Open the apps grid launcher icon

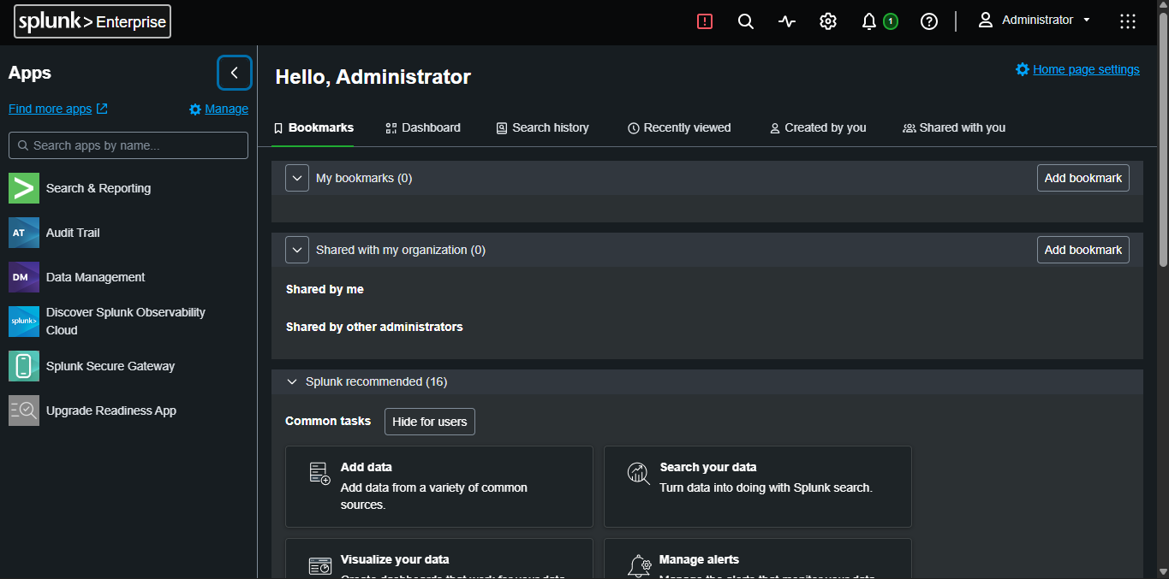point(1128,21)
